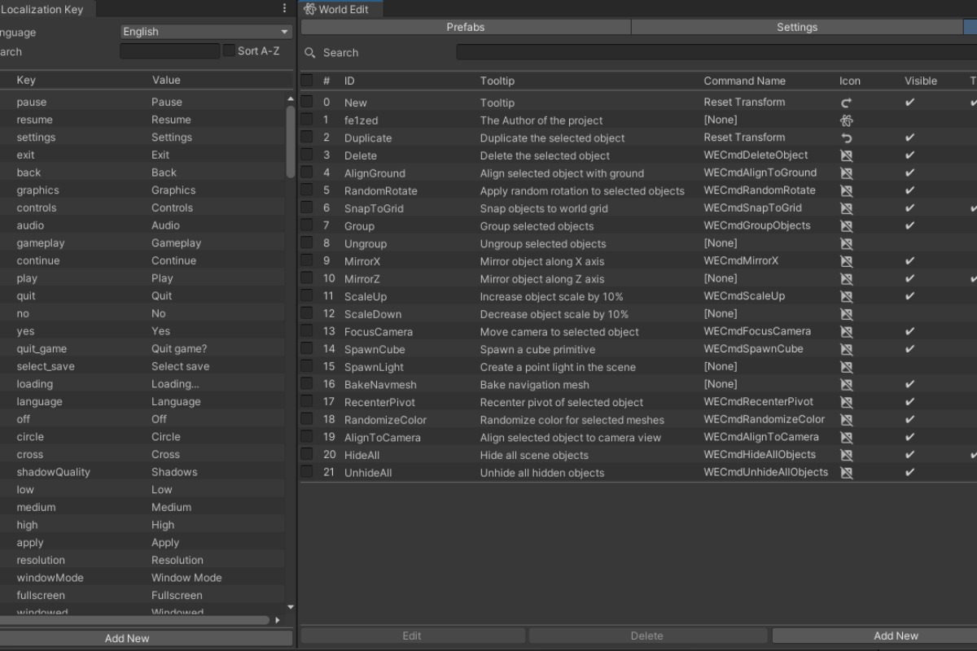Open the Localization Key panel's three-dot menu
Image resolution: width=977 pixels, height=651 pixels.
click(284, 8)
